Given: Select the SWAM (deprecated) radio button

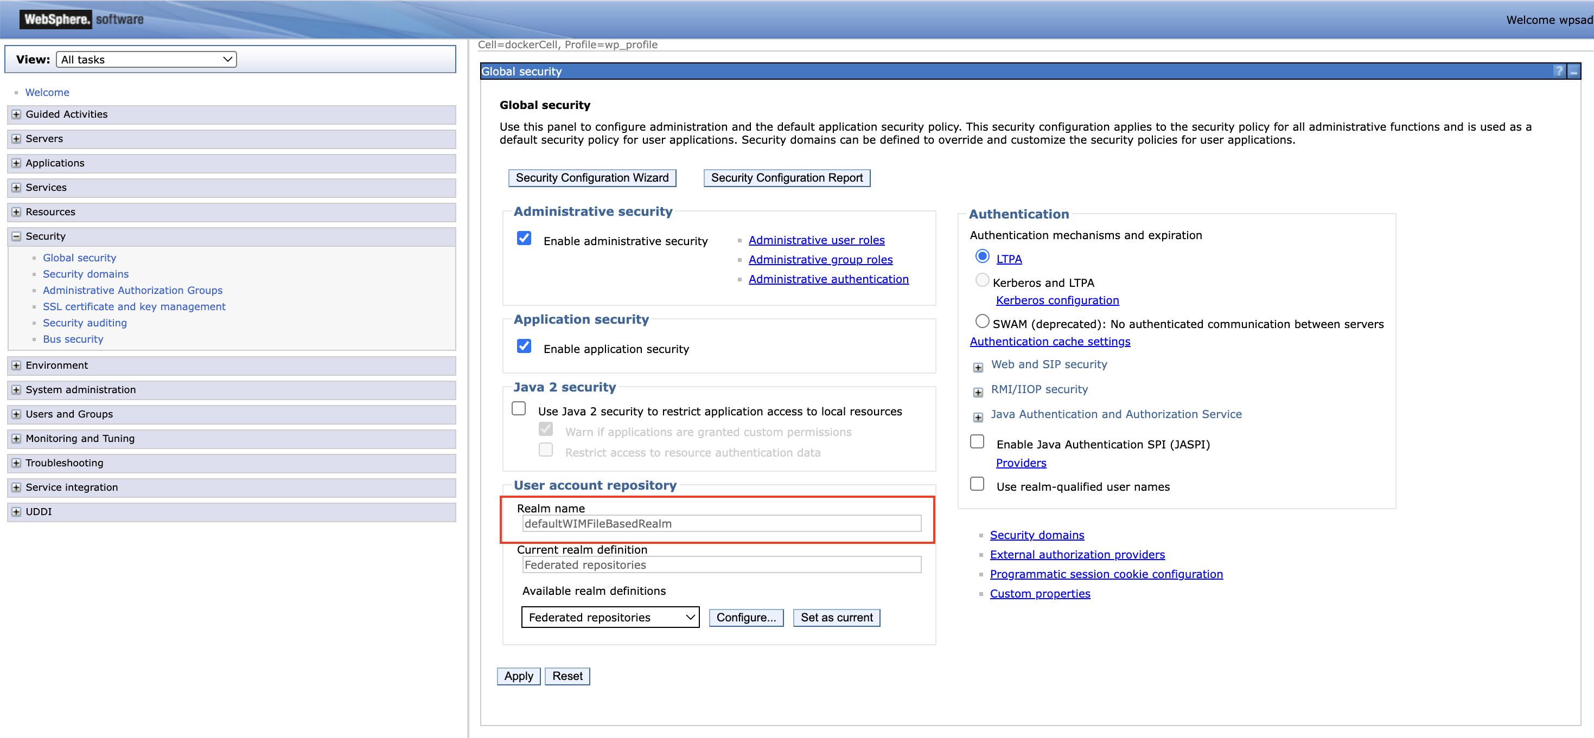Looking at the screenshot, I should pyautogui.click(x=982, y=321).
